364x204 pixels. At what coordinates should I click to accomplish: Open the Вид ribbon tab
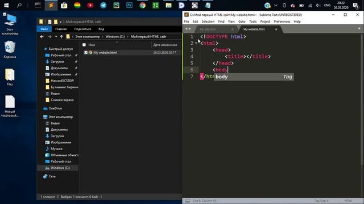(x=101, y=29)
